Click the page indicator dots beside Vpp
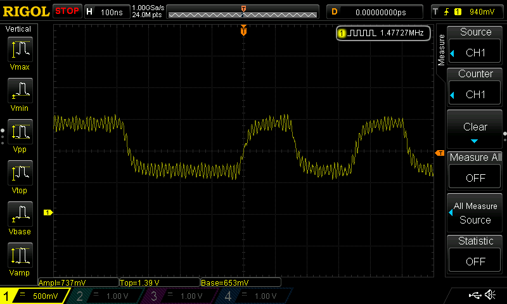 [3, 137]
